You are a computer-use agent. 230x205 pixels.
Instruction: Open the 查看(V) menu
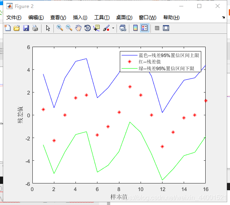[58, 18]
